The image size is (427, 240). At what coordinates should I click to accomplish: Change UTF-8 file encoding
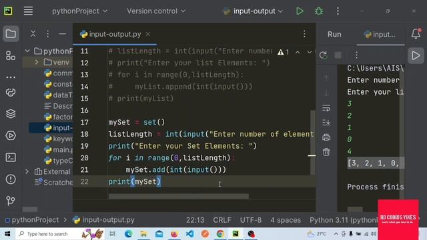251,220
